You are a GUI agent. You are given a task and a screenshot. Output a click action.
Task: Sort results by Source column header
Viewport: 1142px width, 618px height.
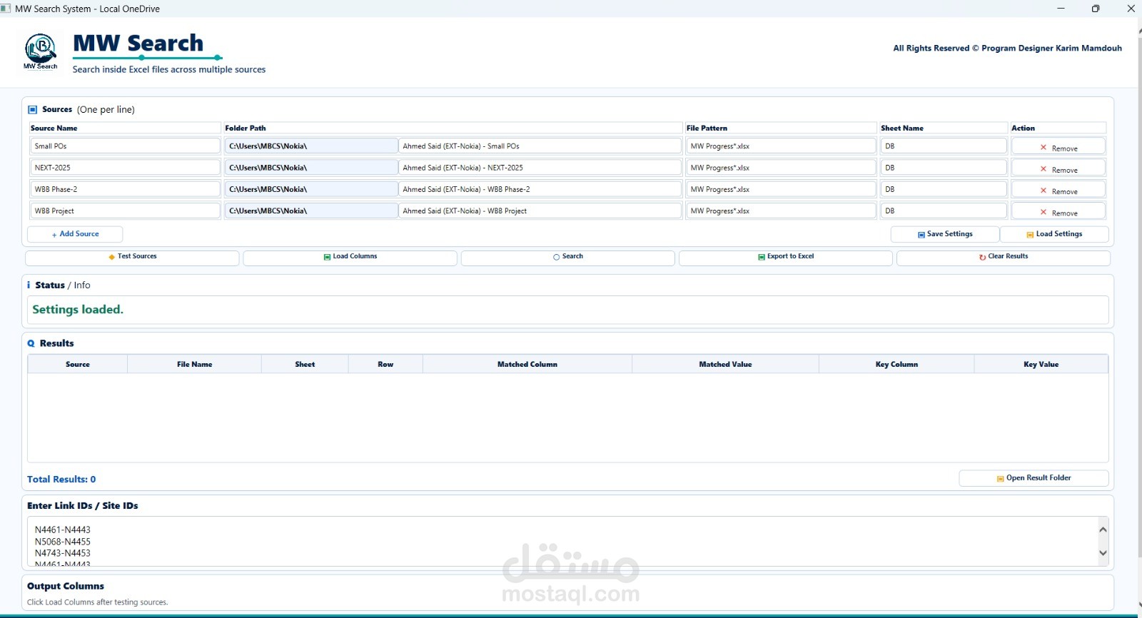(78, 364)
